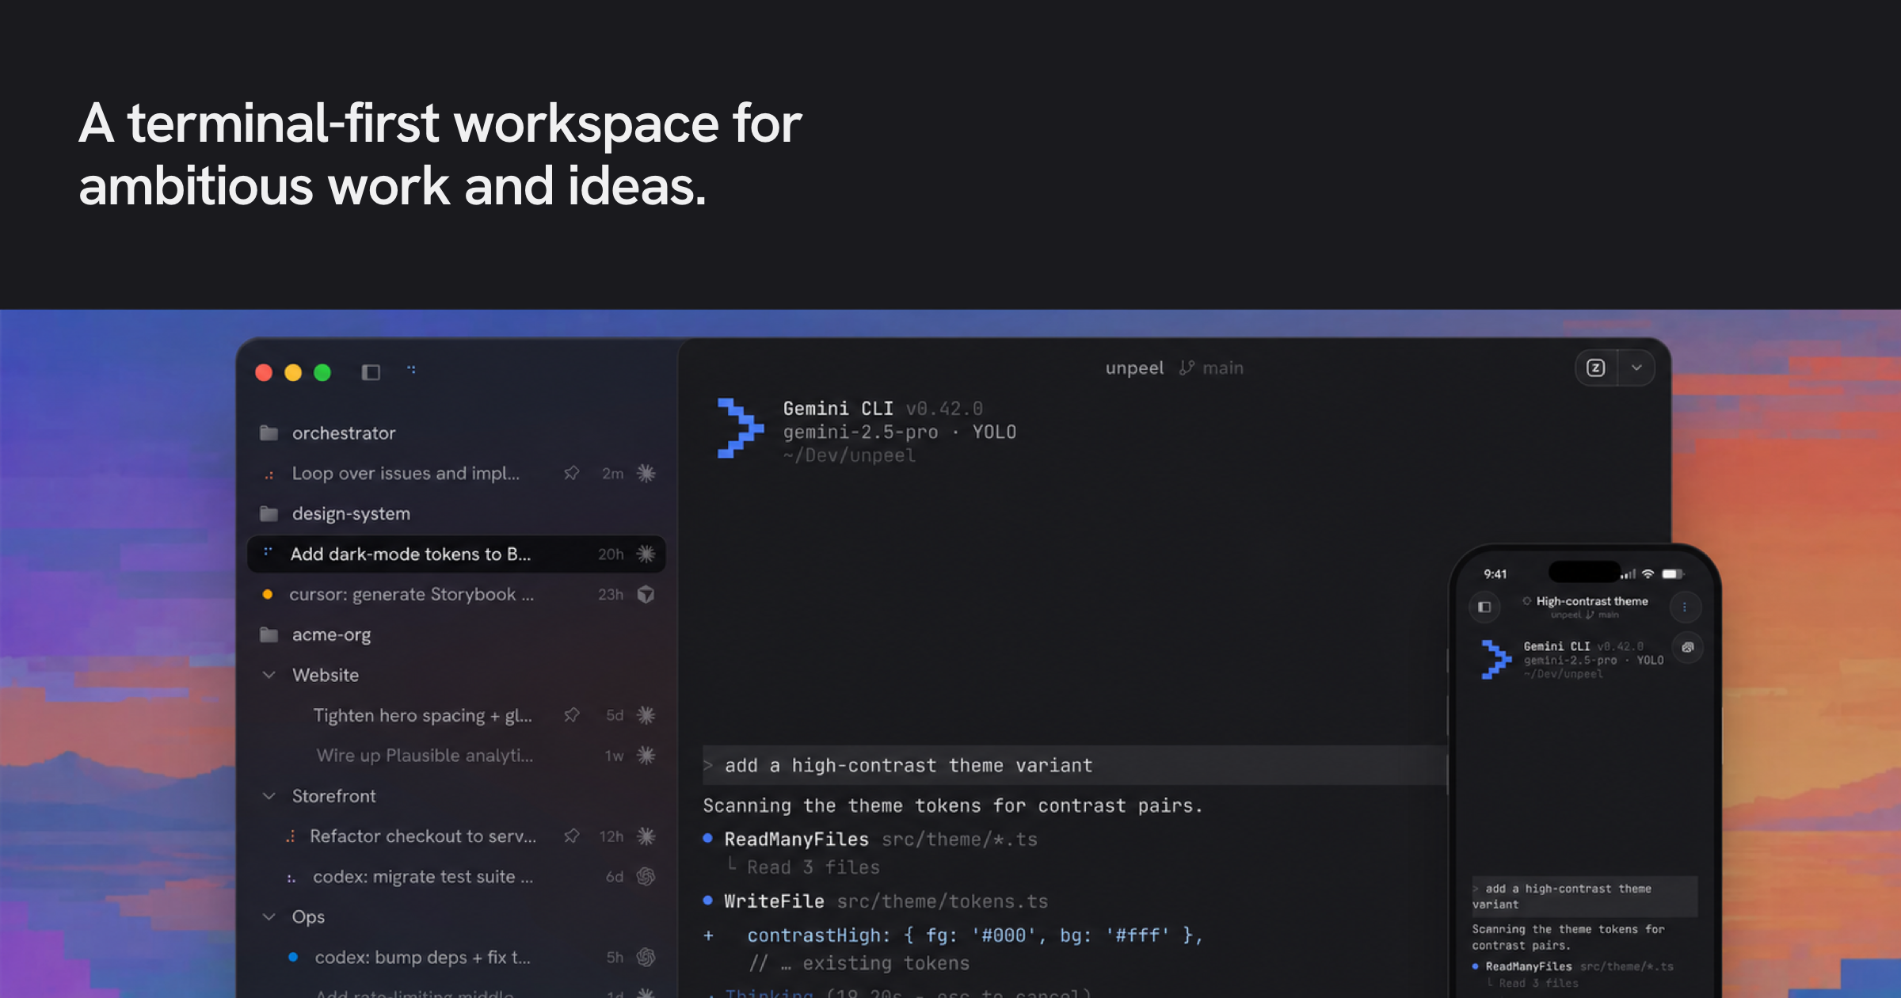Click 'ReadManyFiles' tool call line

[870, 839]
